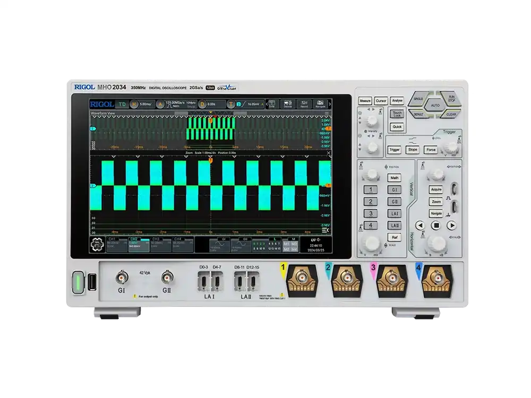Screen dimensions: 531x398
Task: Tap the DVM icon on the screen toolbar
Action: [x=272, y=104]
